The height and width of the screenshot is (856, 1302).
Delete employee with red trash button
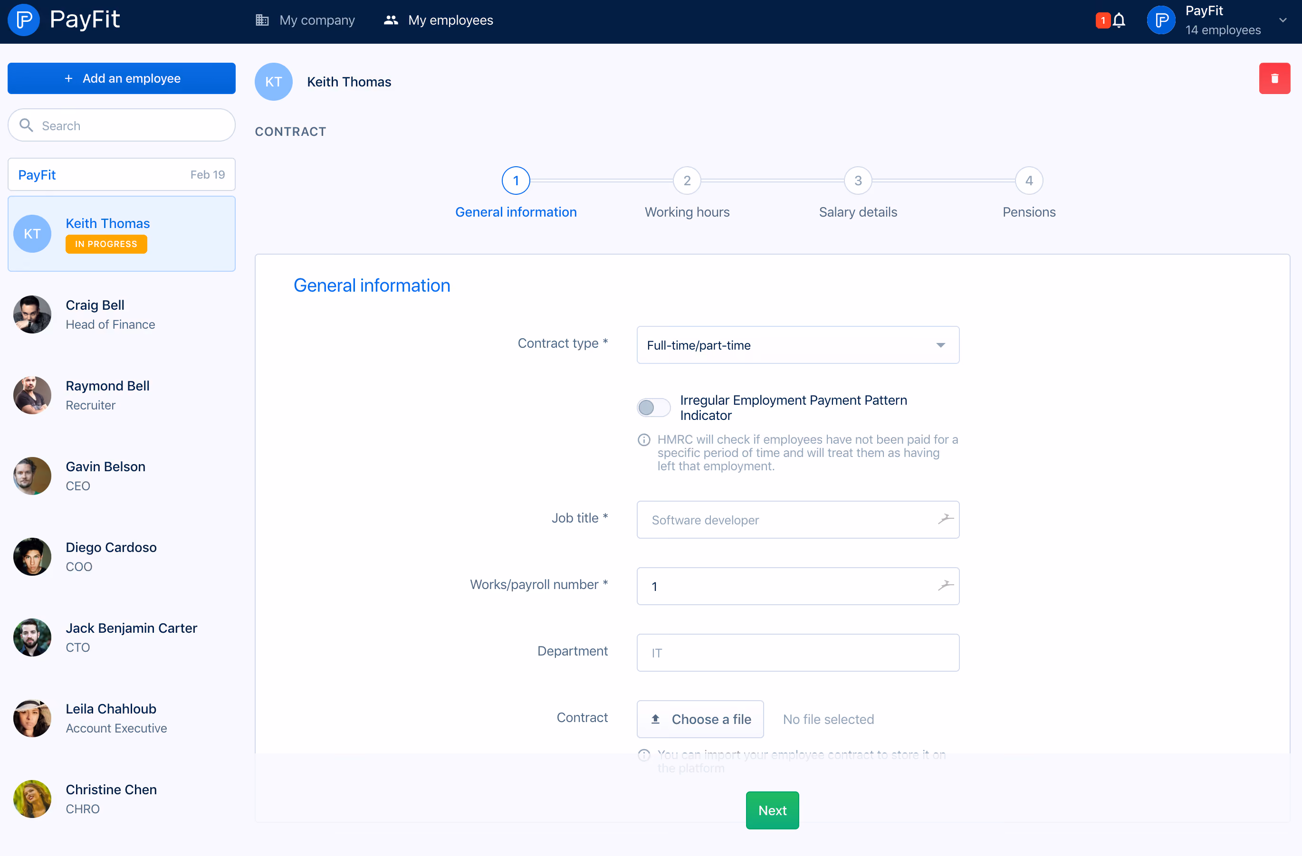1274,78
